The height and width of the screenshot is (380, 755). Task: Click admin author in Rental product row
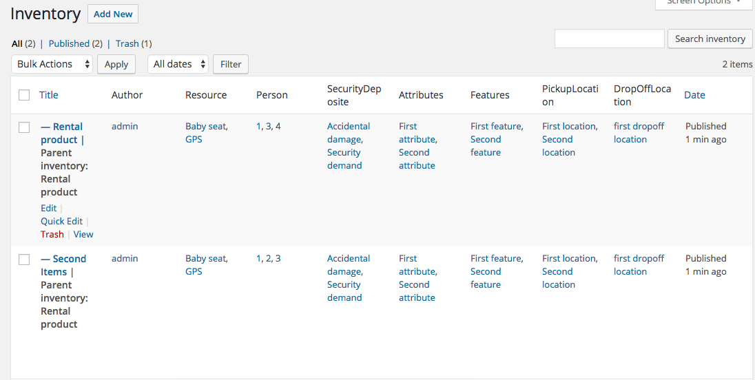tap(125, 127)
